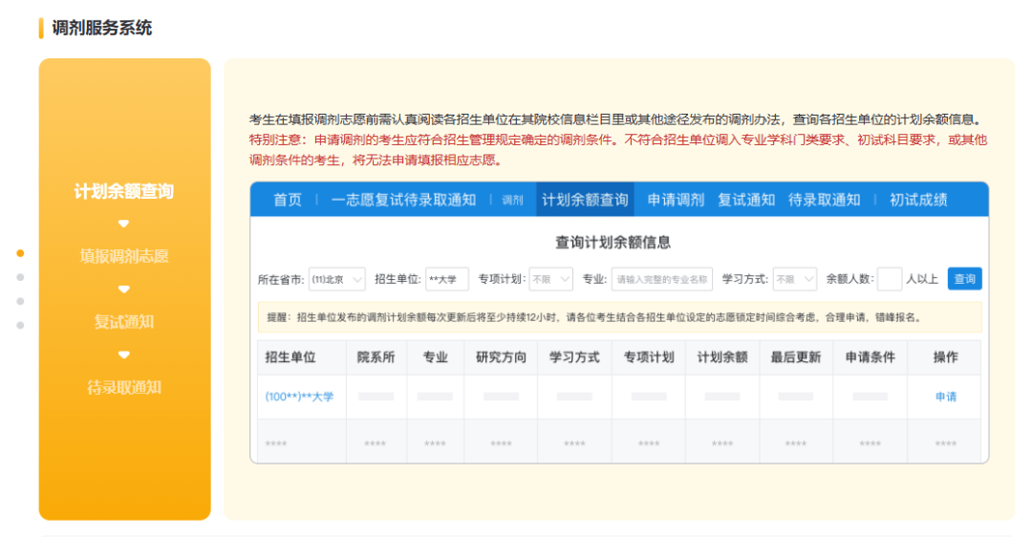
Task: Select the second carousel dot indicator
Action: click(x=20, y=277)
